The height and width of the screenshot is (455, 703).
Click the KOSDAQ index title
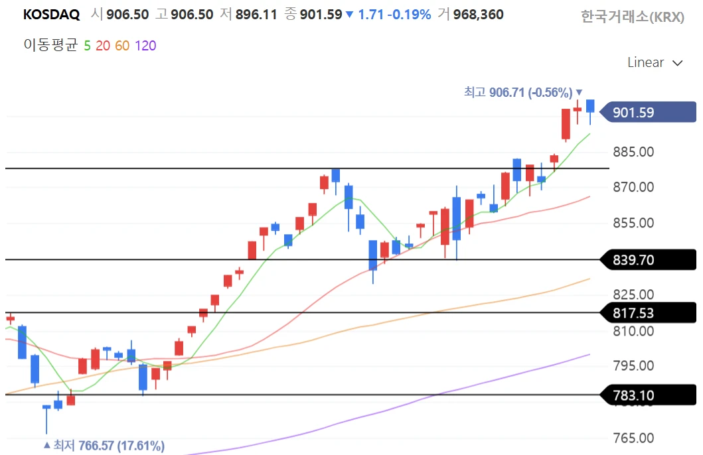pyautogui.click(x=51, y=15)
